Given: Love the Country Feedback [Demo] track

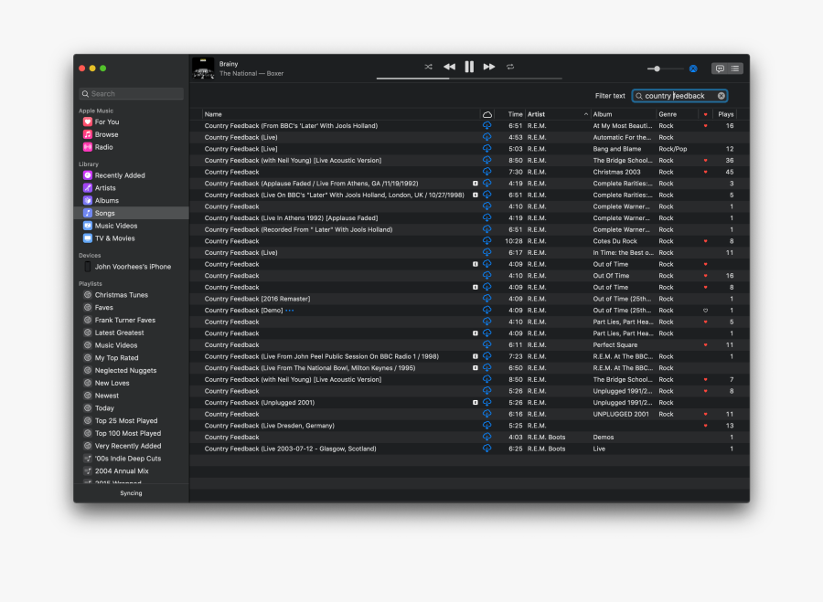Looking at the screenshot, I should (705, 311).
